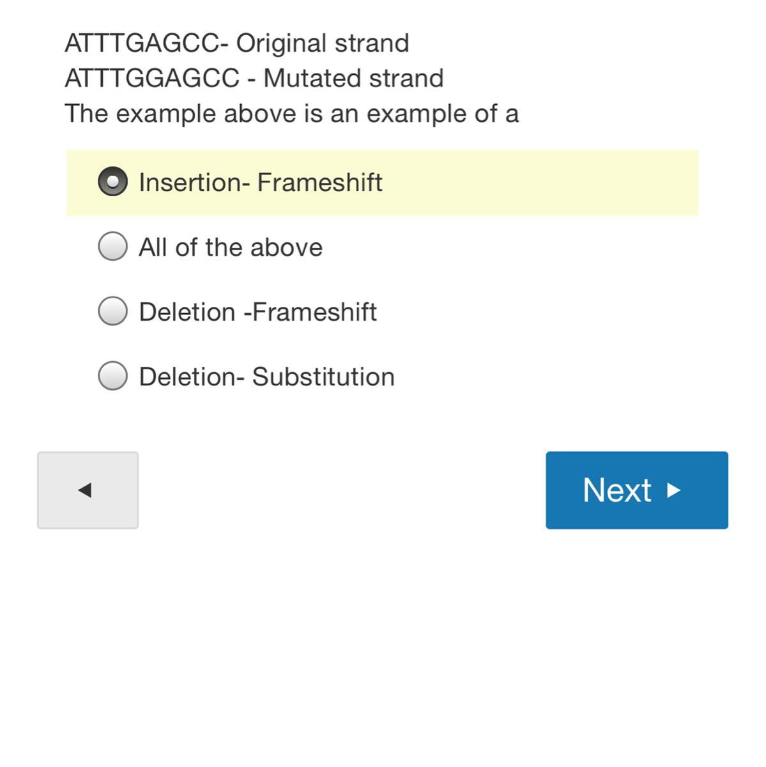Image resolution: width=766 pixels, height=767 pixels.
Task: Click the right arrow icon on Next
Action: click(x=673, y=490)
